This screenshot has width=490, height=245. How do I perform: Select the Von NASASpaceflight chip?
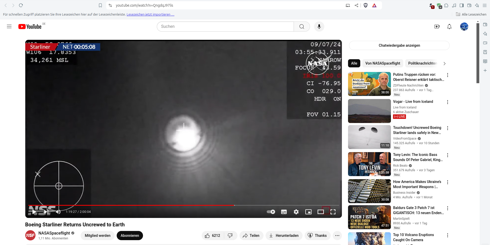383,63
